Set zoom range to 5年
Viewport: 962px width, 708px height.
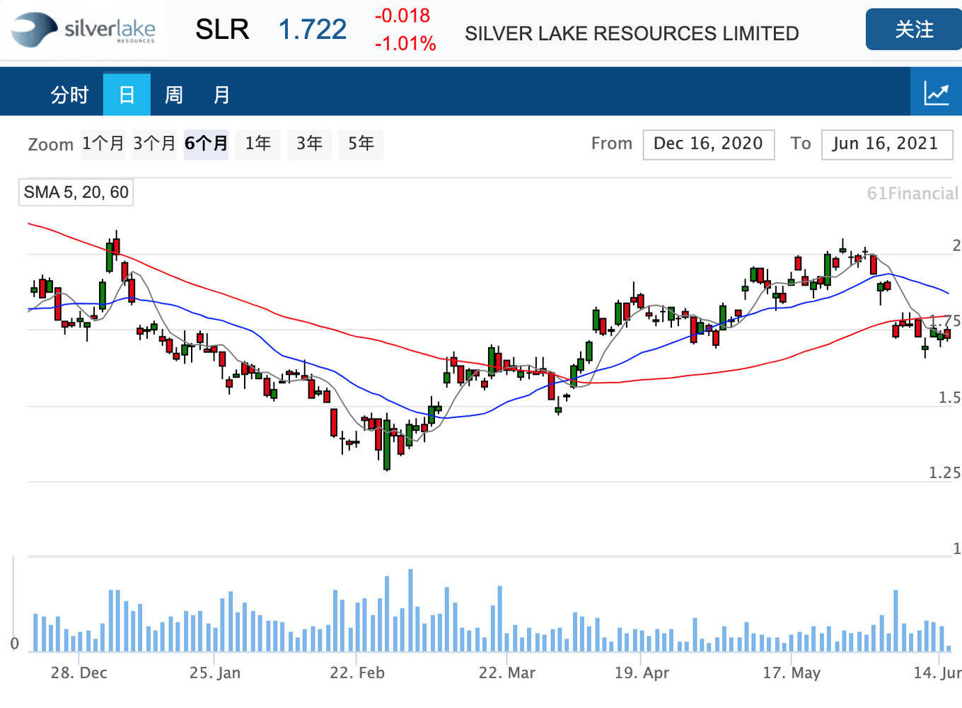[x=361, y=144]
